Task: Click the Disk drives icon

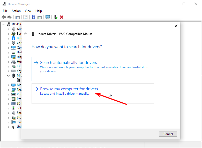Action: pos(13,53)
